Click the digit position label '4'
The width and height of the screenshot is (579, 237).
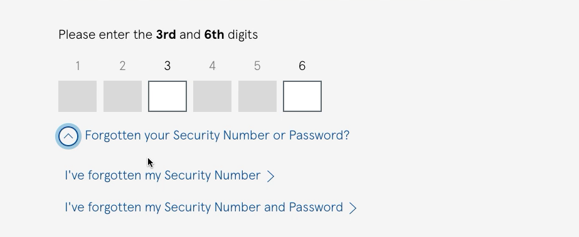[212, 66]
